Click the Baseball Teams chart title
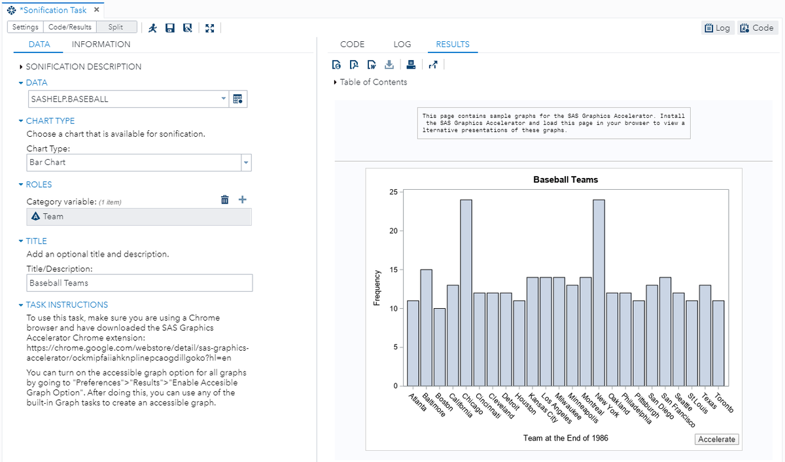 point(566,179)
